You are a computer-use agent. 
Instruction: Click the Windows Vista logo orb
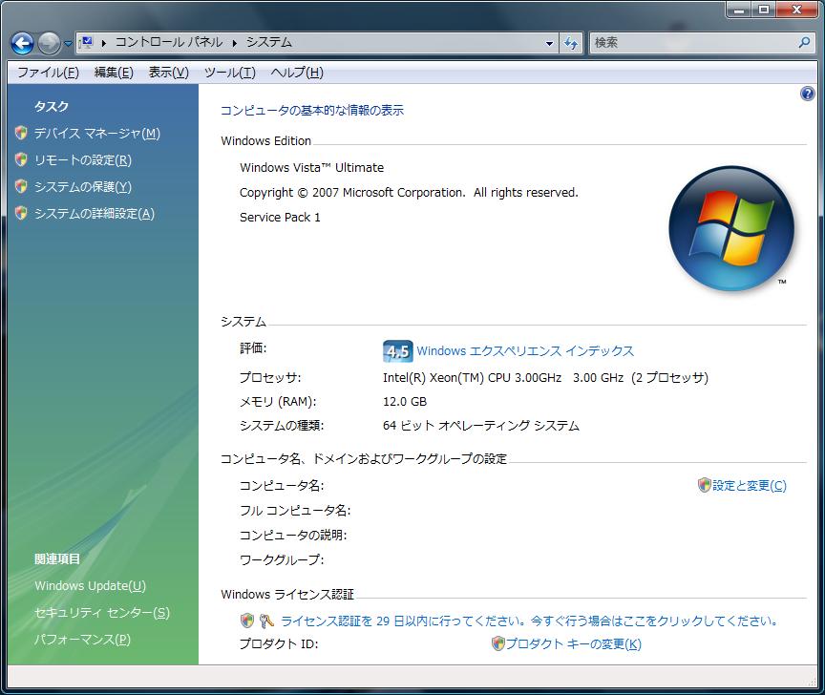(x=731, y=228)
